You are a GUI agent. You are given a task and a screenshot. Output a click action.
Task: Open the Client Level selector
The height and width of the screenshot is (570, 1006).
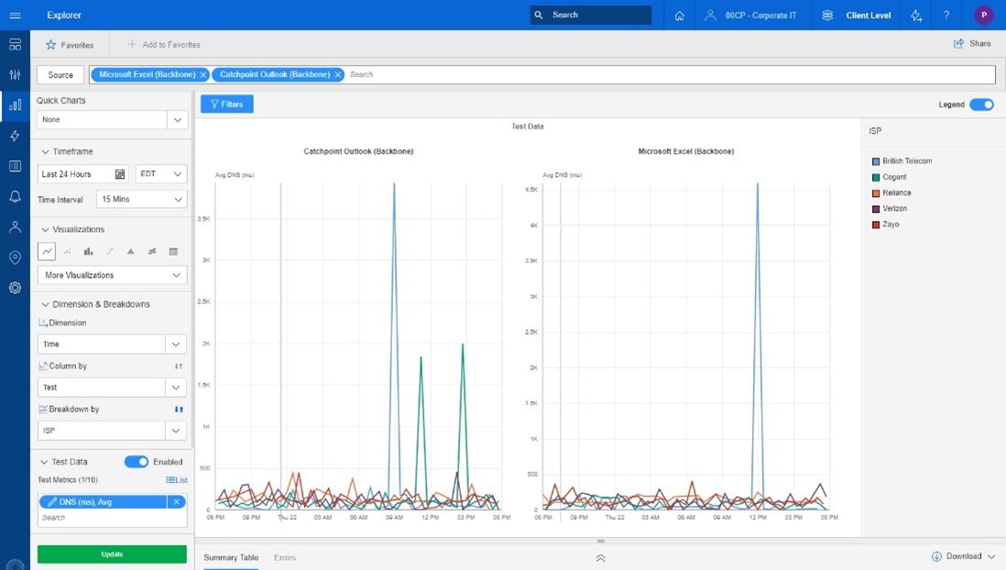tap(857, 16)
